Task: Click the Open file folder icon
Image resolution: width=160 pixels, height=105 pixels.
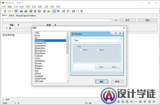Action: [x=9, y=11]
